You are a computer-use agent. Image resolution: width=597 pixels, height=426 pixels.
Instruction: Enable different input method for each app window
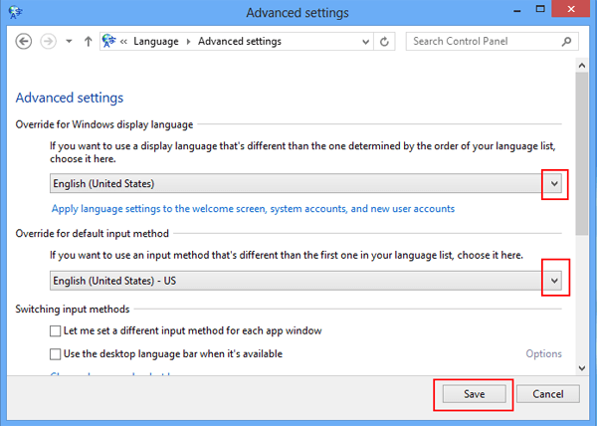(55, 330)
